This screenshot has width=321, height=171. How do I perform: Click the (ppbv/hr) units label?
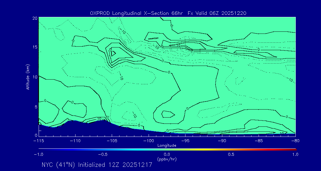[167, 159]
